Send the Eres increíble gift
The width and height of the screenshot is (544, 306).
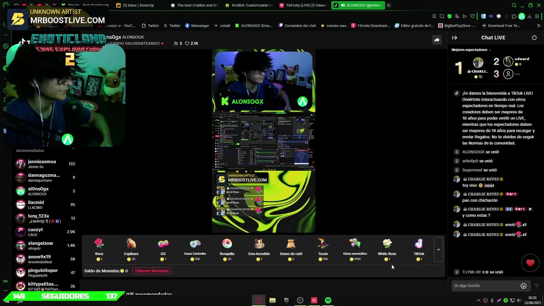tap(259, 249)
